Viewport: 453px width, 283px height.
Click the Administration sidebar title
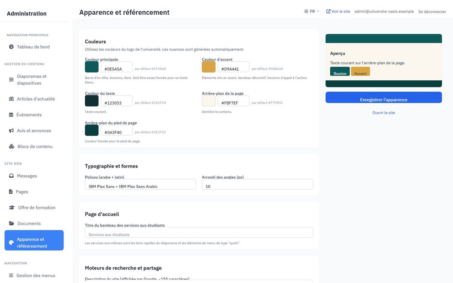click(27, 14)
